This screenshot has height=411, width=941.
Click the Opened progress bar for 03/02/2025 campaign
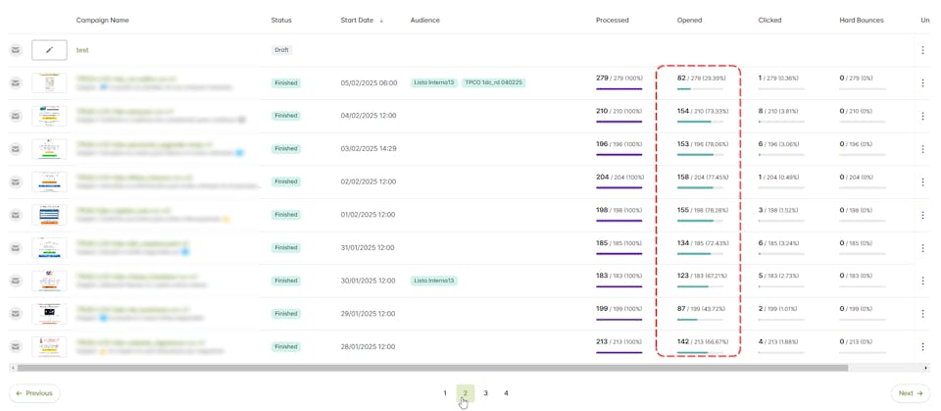(x=700, y=155)
